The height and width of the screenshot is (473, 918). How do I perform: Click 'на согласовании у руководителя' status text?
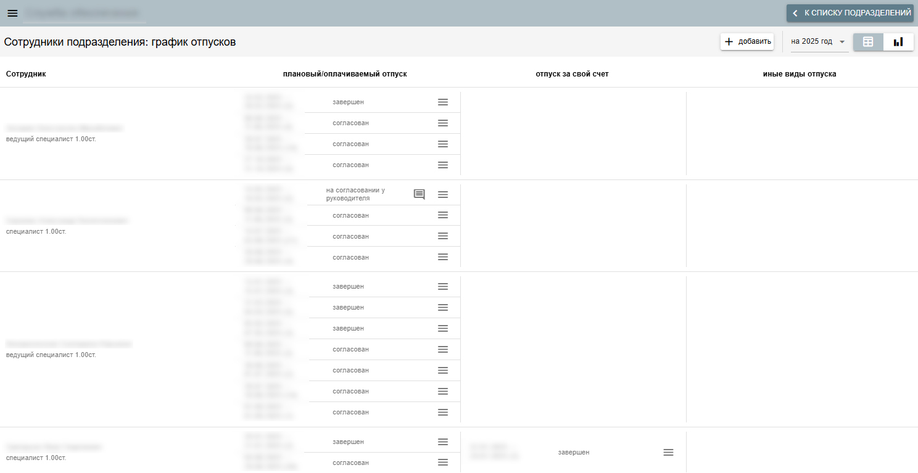pyautogui.click(x=355, y=194)
